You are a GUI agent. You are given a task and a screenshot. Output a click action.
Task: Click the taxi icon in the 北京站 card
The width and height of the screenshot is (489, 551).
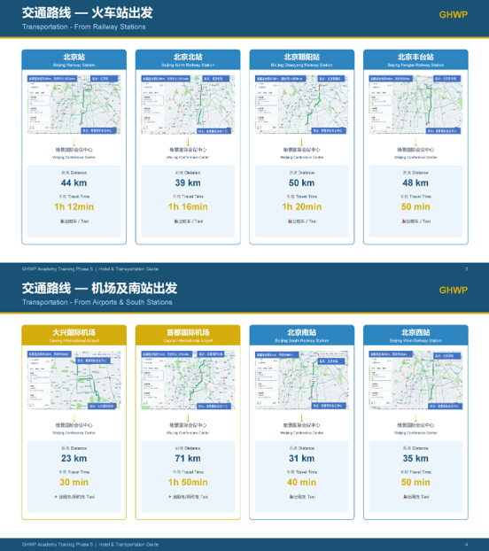[61, 221]
